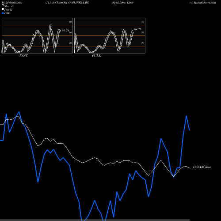This screenshot has width=221, height=221.
Task: Click the 60.78 value in FAST chart
Action: [x=65, y=30]
